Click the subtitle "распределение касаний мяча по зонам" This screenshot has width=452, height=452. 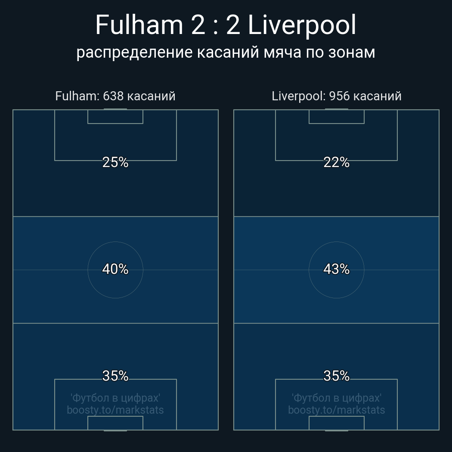[x=226, y=52]
